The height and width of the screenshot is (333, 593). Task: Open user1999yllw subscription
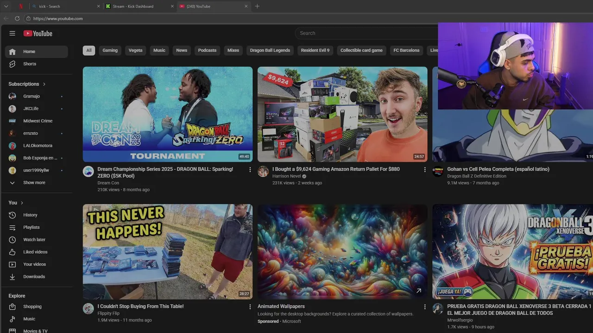[x=36, y=170]
